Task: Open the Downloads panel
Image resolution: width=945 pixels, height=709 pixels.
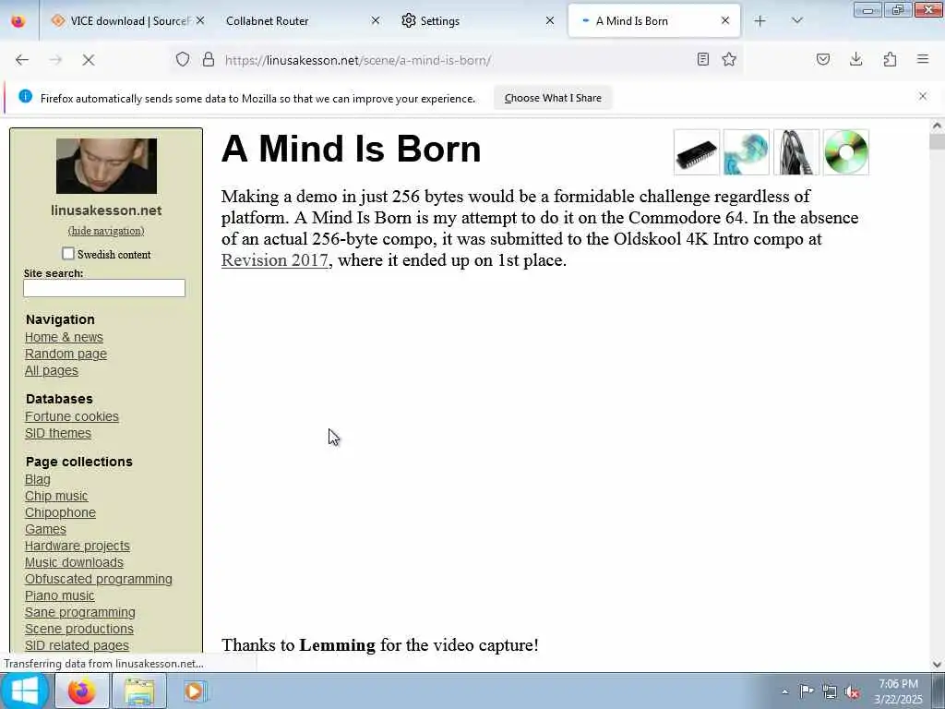Action: [855, 59]
